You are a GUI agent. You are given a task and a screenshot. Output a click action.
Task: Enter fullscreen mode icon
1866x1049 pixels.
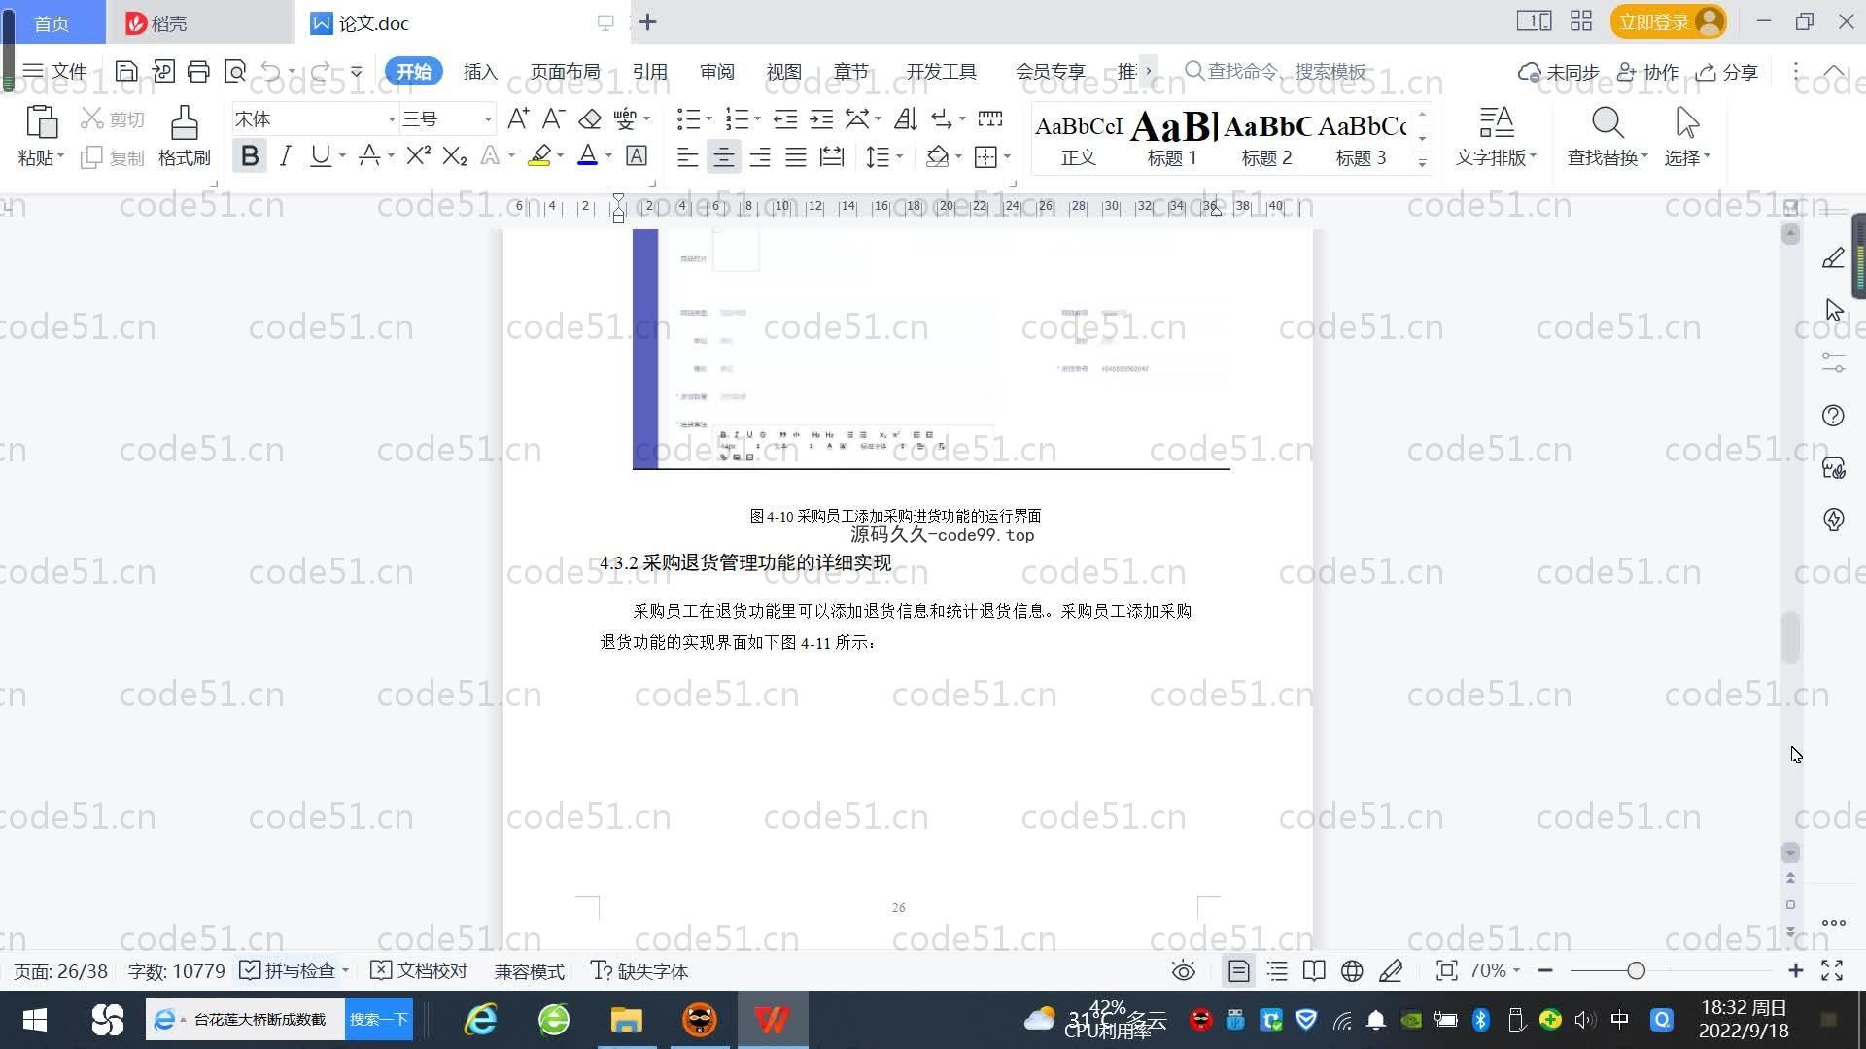pos(1832,970)
